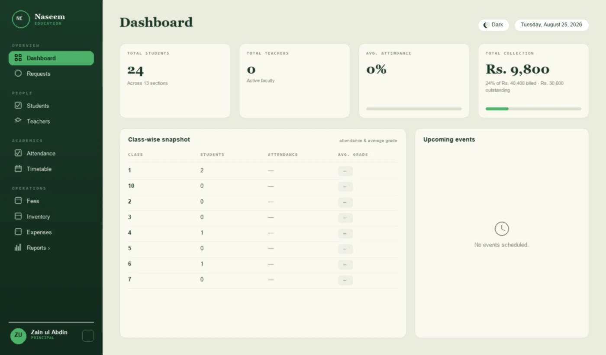Click the Class-wise snapshot heading

tap(159, 139)
